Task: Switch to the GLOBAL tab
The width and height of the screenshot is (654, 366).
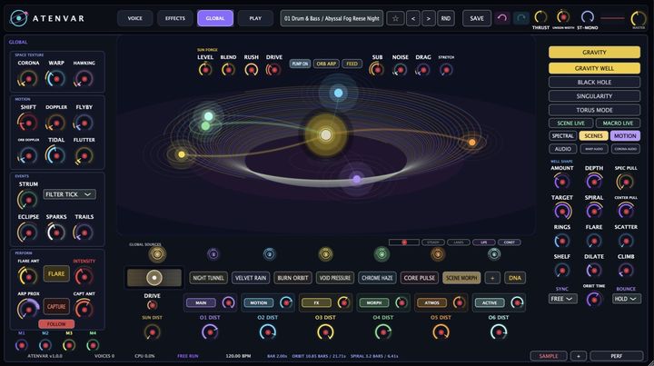Action: coord(214,18)
